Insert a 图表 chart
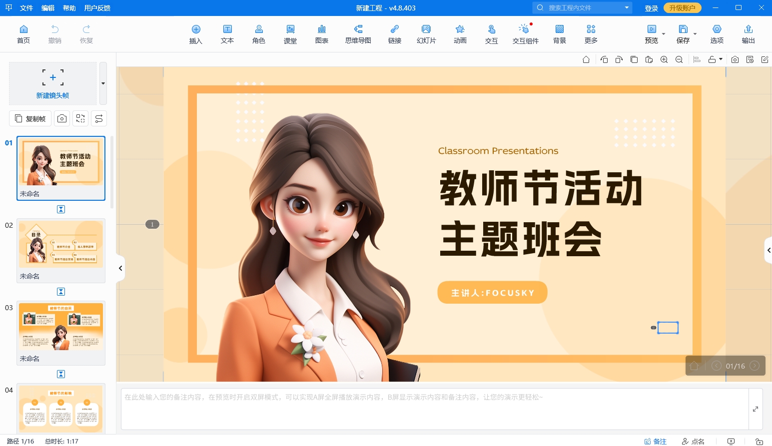This screenshot has height=446, width=772. point(322,34)
